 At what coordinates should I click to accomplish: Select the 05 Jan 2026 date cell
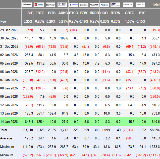(x=10, y=63)
